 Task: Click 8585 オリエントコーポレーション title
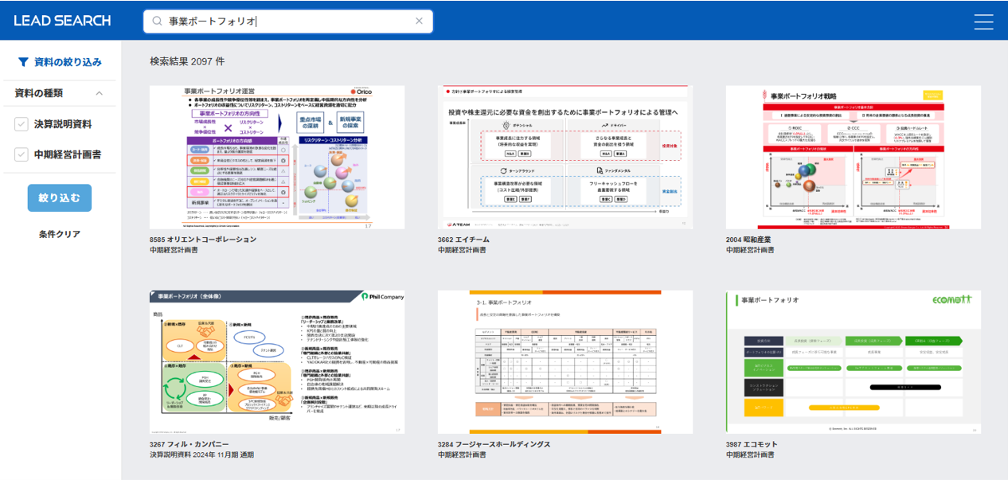click(x=203, y=240)
